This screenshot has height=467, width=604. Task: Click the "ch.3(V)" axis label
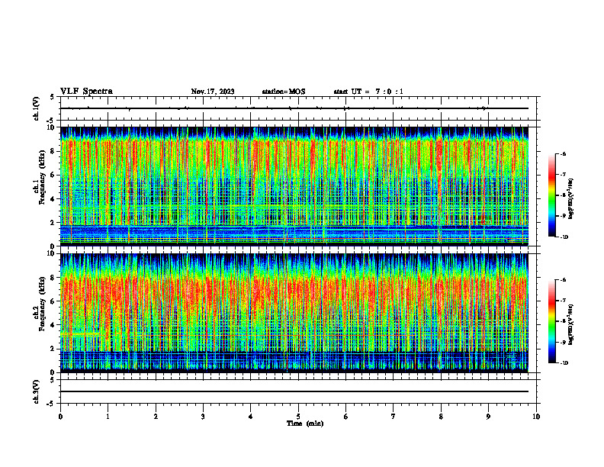point(37,391)
